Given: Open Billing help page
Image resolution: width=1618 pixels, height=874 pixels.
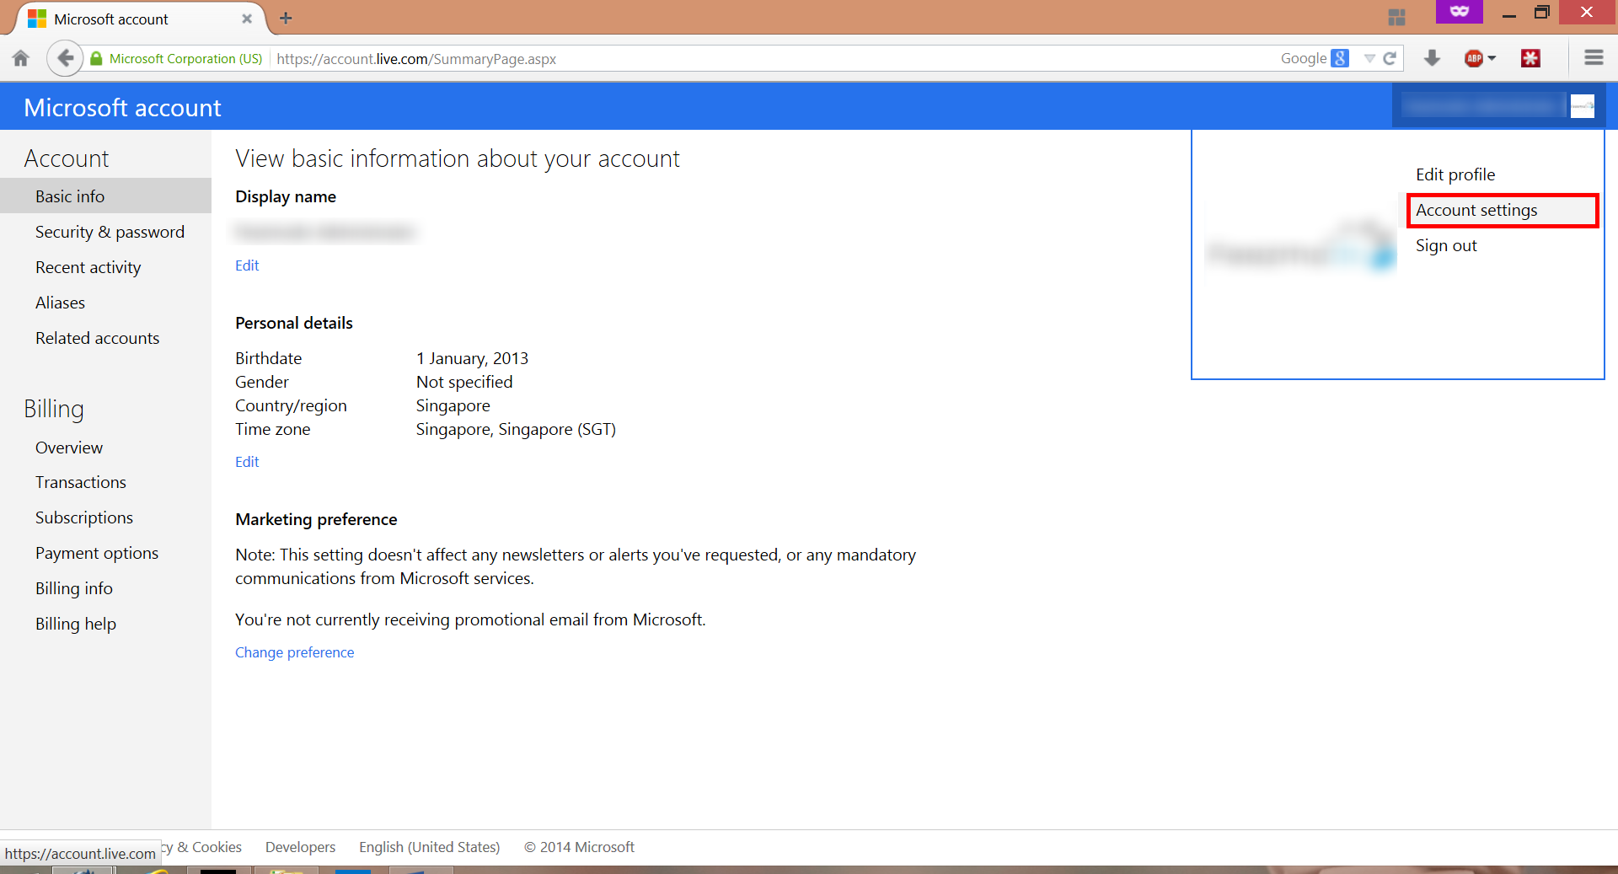Looking at the screenshot, I should click(76, 624).
